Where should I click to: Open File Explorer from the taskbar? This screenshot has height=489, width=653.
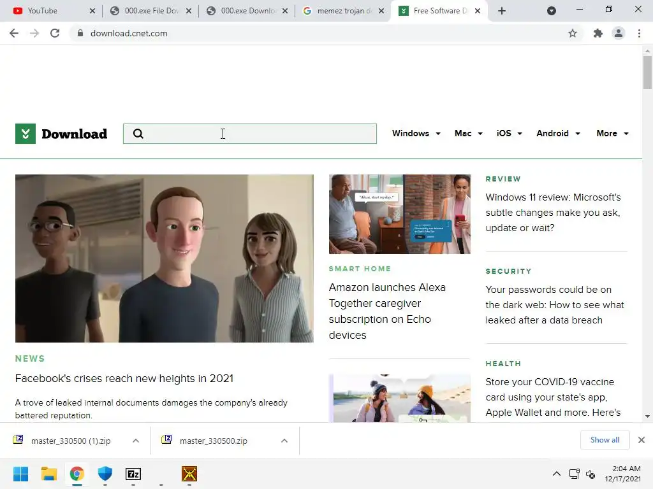pyautogui.click(x=48, y=474)
